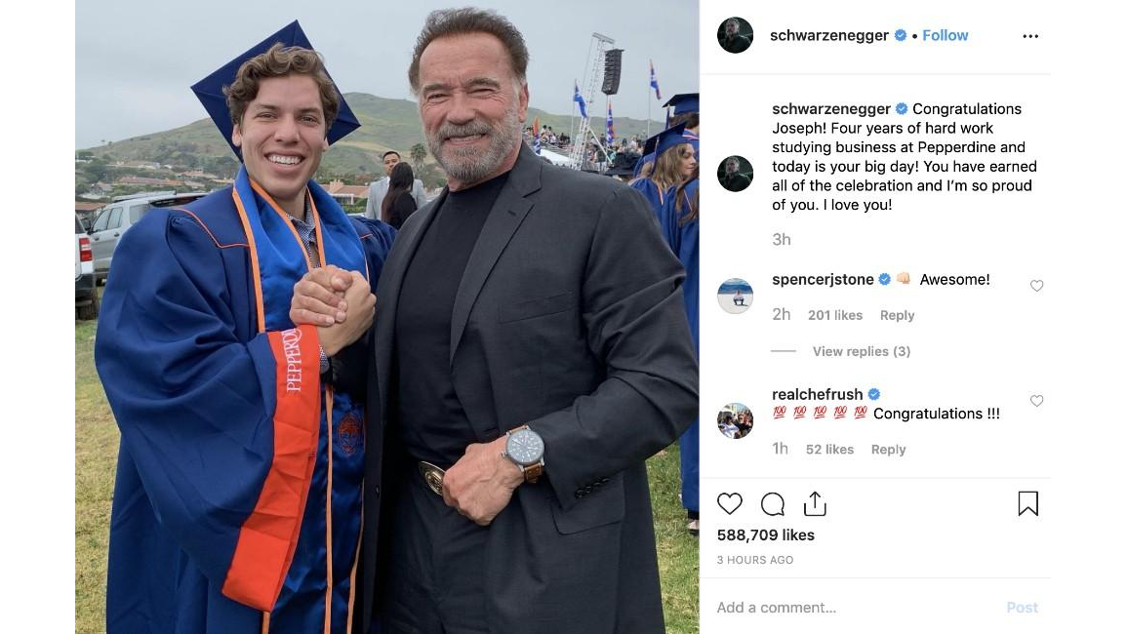Click schwarzenegger username in header
The width and height of the screenshot is (1127, 634).
pyautogui.click(x=829, y=35)
